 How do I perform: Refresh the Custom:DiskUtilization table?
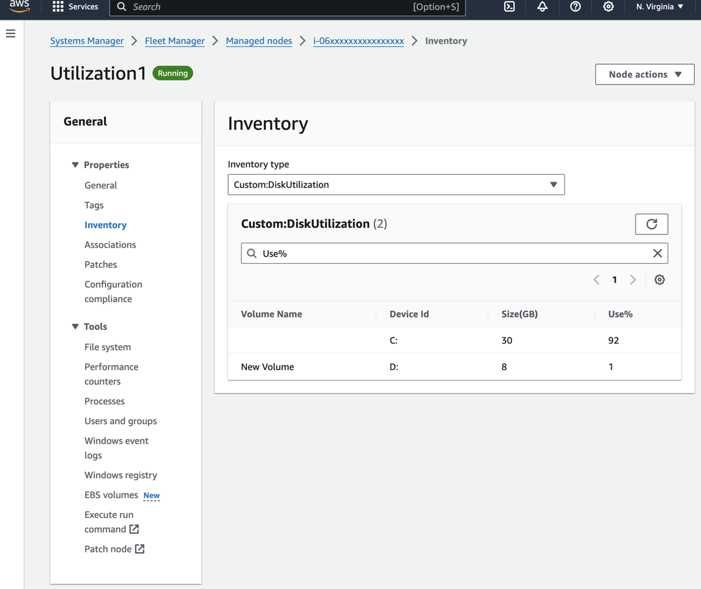tap(652, 224)
